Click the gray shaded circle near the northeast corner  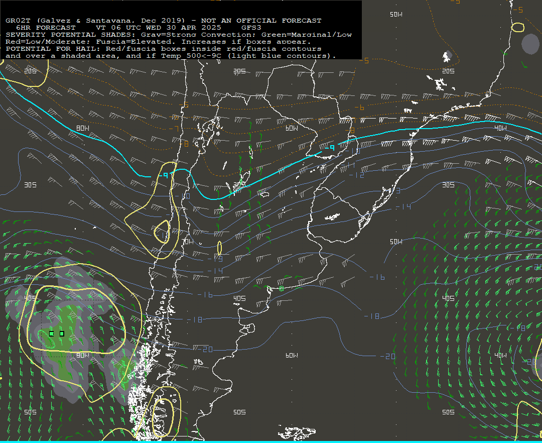click(530, 44)
